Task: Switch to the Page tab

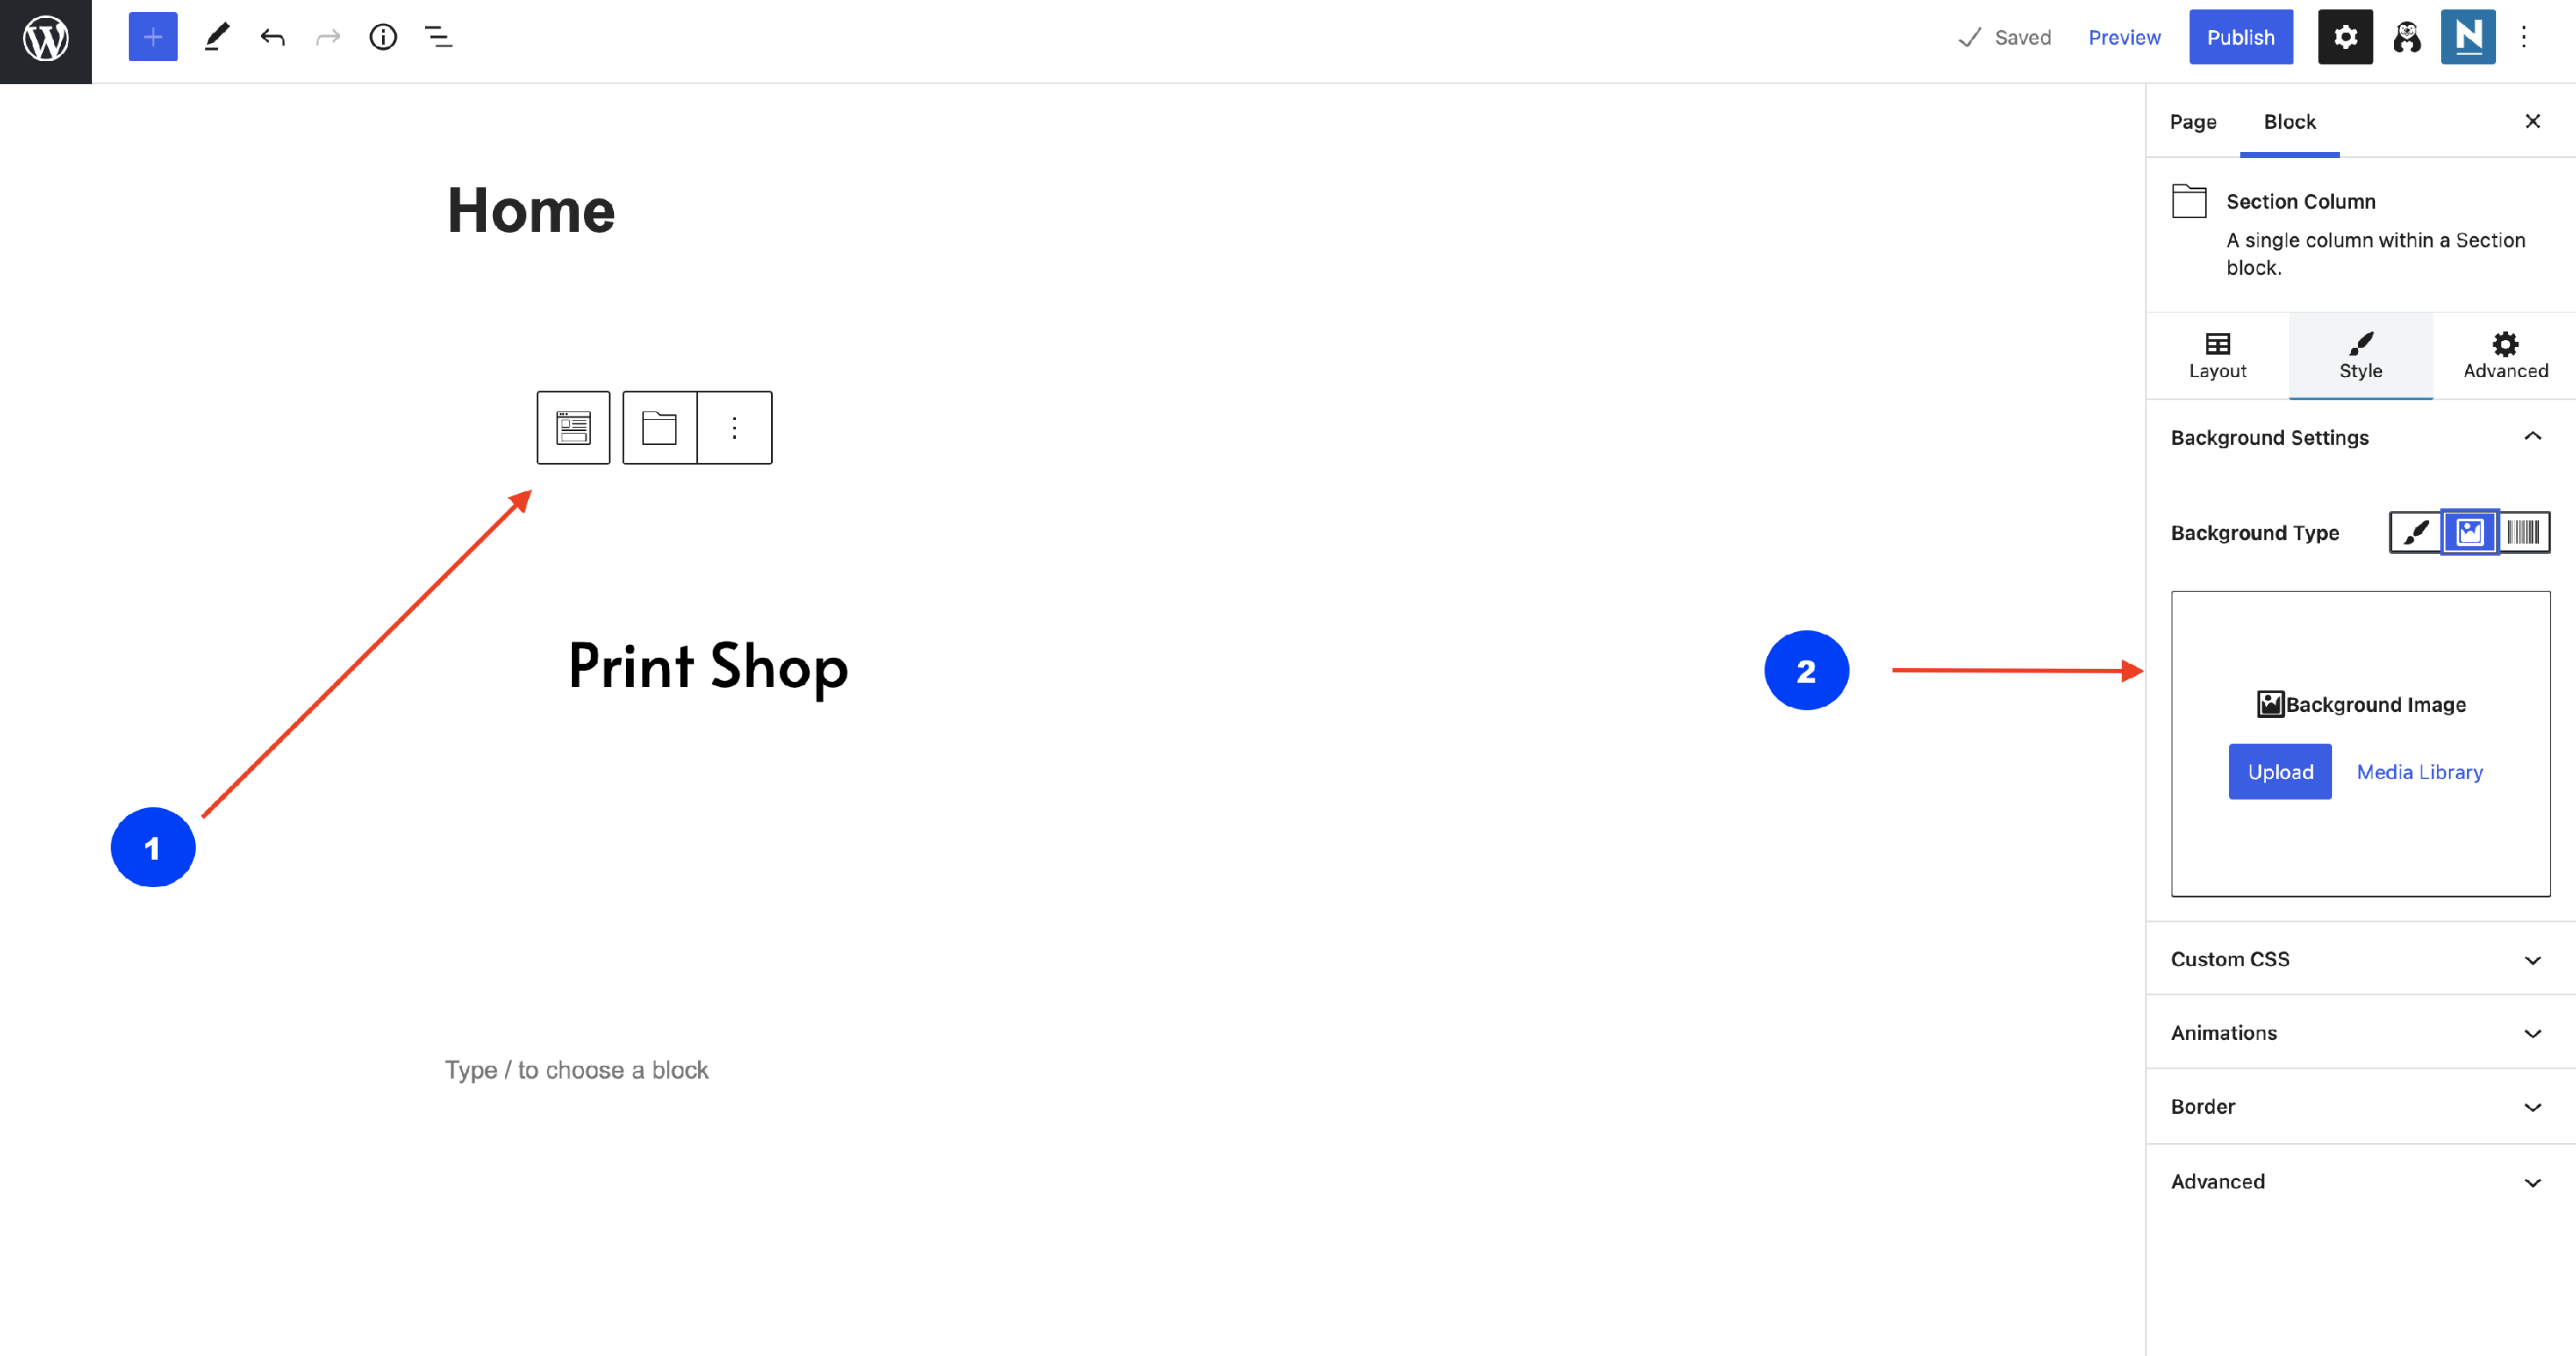Action: [x=2192, y=122]
